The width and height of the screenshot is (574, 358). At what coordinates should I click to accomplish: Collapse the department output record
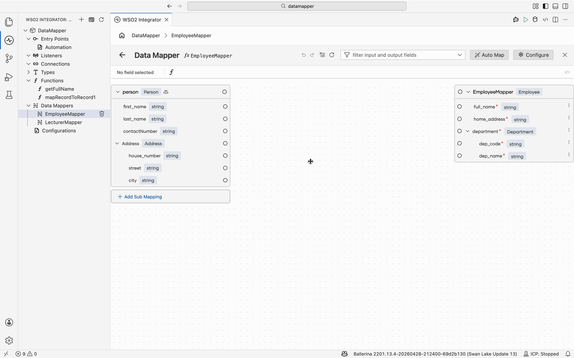click(467, 131)
